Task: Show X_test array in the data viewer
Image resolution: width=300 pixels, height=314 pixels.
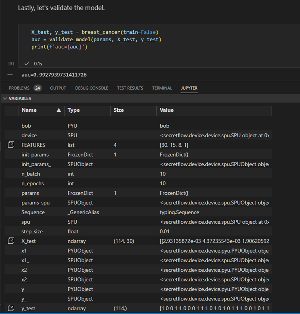Action: point(11,241)
